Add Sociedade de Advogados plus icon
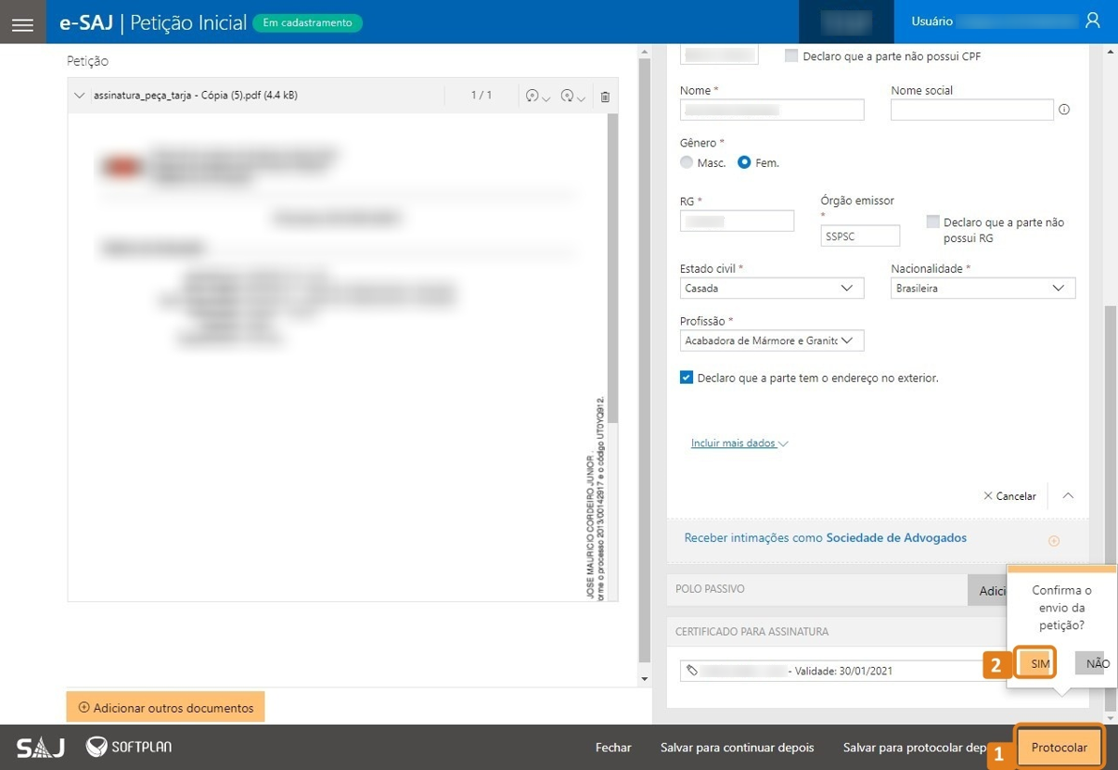Viewport: 1118px width, 770px height. pyautogui.click(x=1053, y=541)
